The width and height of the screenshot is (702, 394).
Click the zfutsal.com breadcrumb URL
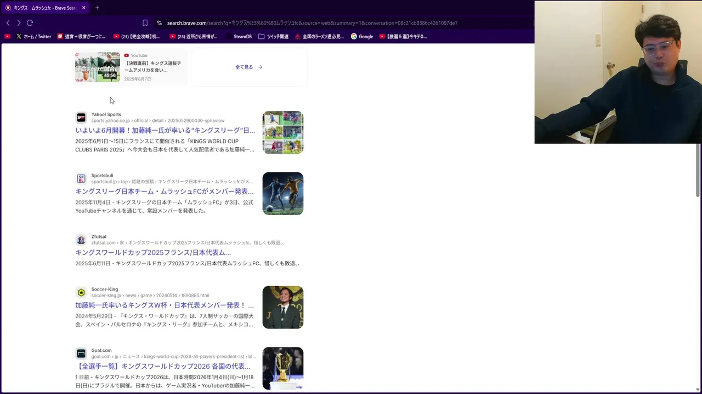188,243
